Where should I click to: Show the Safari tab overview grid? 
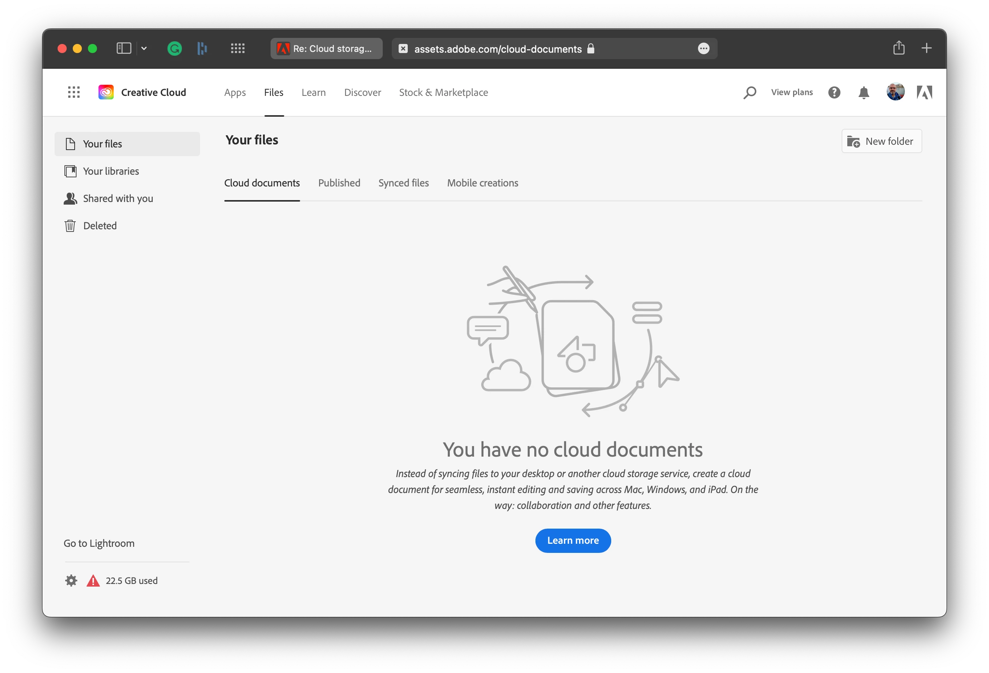[238, 48]
